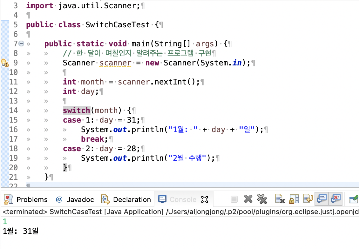Click 'import' keyword on line 3
This screenshot has height=249, width=359.
point(40,5)
